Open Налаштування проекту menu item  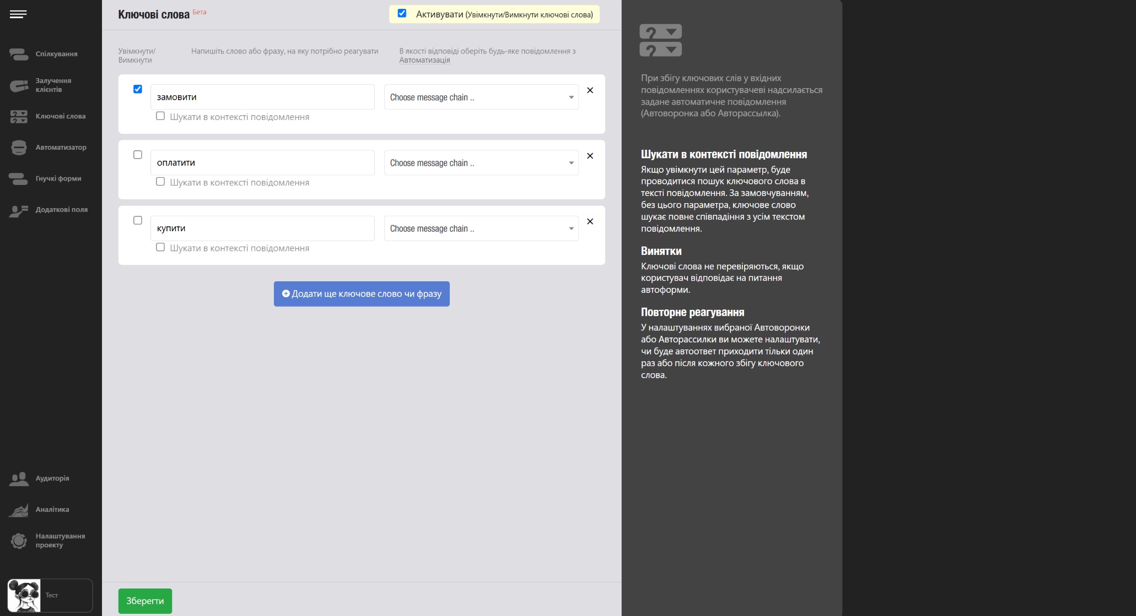(60, 541)
